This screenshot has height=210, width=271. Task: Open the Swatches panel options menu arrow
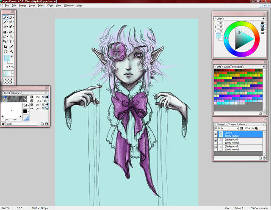264,67
